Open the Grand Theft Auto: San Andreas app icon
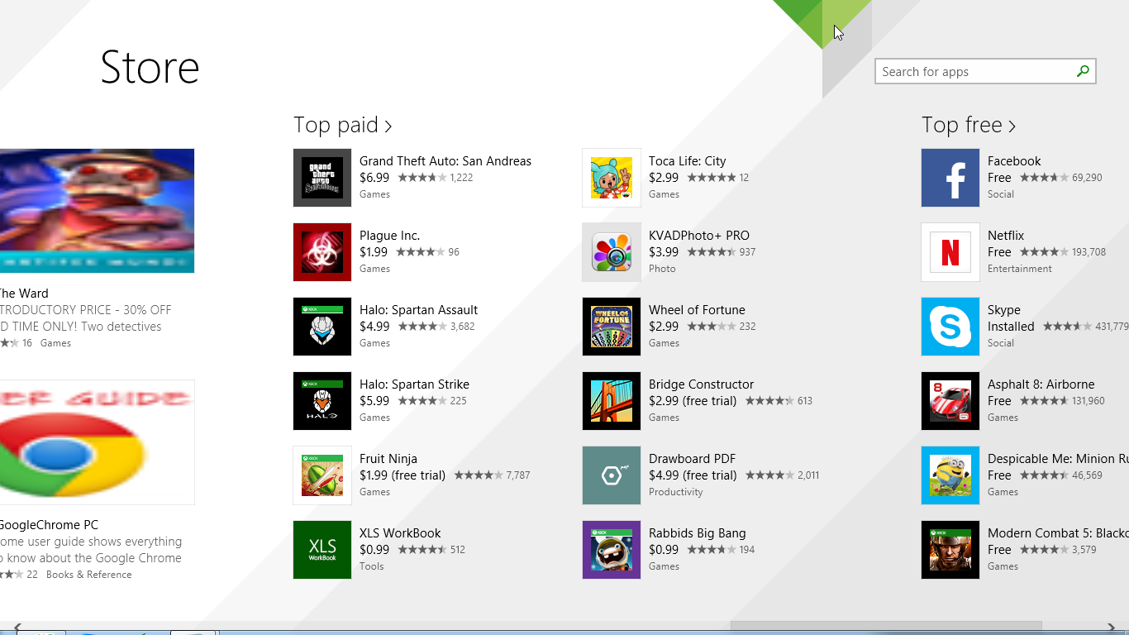The height and width of the screenshot is (635, 1129). (322, 178)
